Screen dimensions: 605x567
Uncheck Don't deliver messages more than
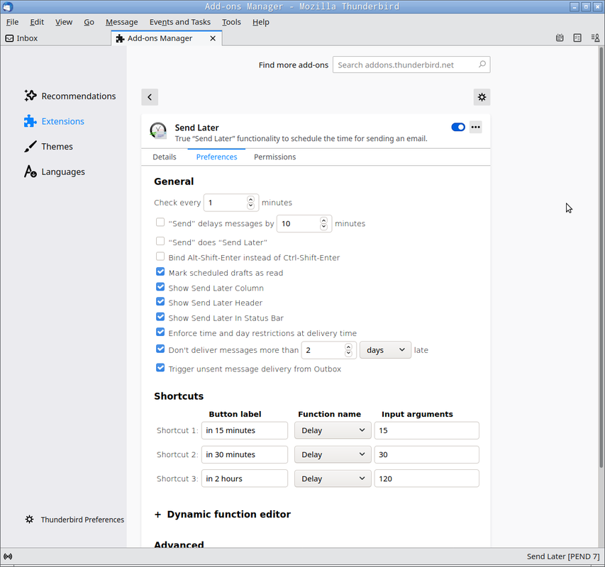click(x=160, y=349)
